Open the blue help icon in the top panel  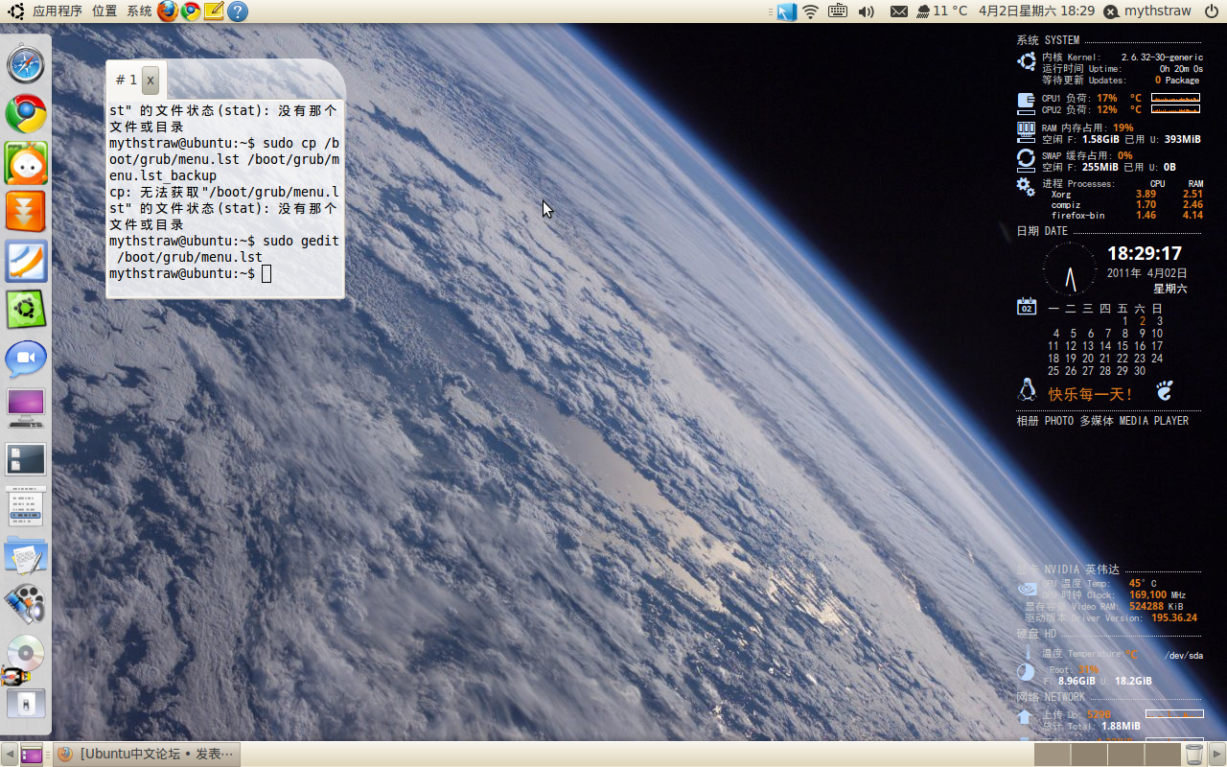(x=238, y=12)
